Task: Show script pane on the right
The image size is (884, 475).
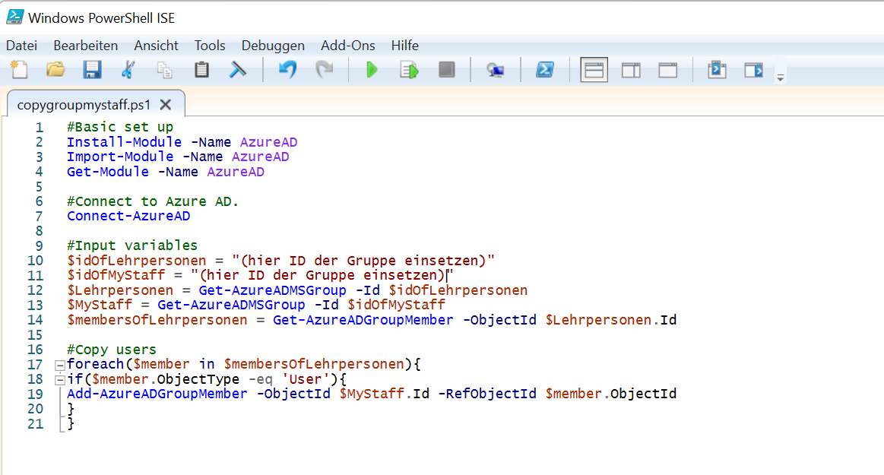Action: click(x=631, y=70)
